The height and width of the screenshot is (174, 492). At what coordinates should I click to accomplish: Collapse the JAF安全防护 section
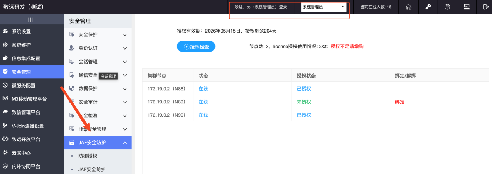(x=125, y=143)
